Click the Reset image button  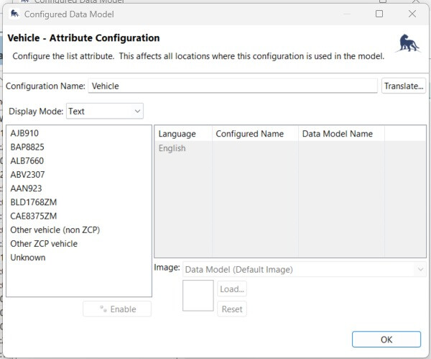(232, 309)
